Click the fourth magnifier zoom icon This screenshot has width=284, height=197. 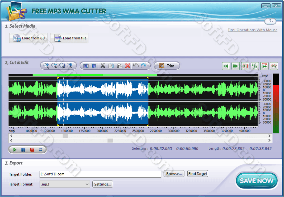(70, 66)
